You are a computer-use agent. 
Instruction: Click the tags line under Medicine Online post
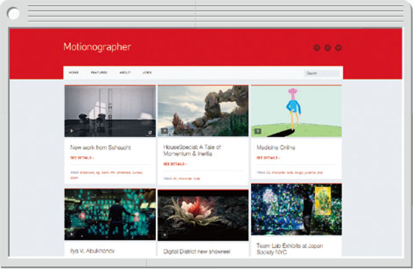pos(290,173)
